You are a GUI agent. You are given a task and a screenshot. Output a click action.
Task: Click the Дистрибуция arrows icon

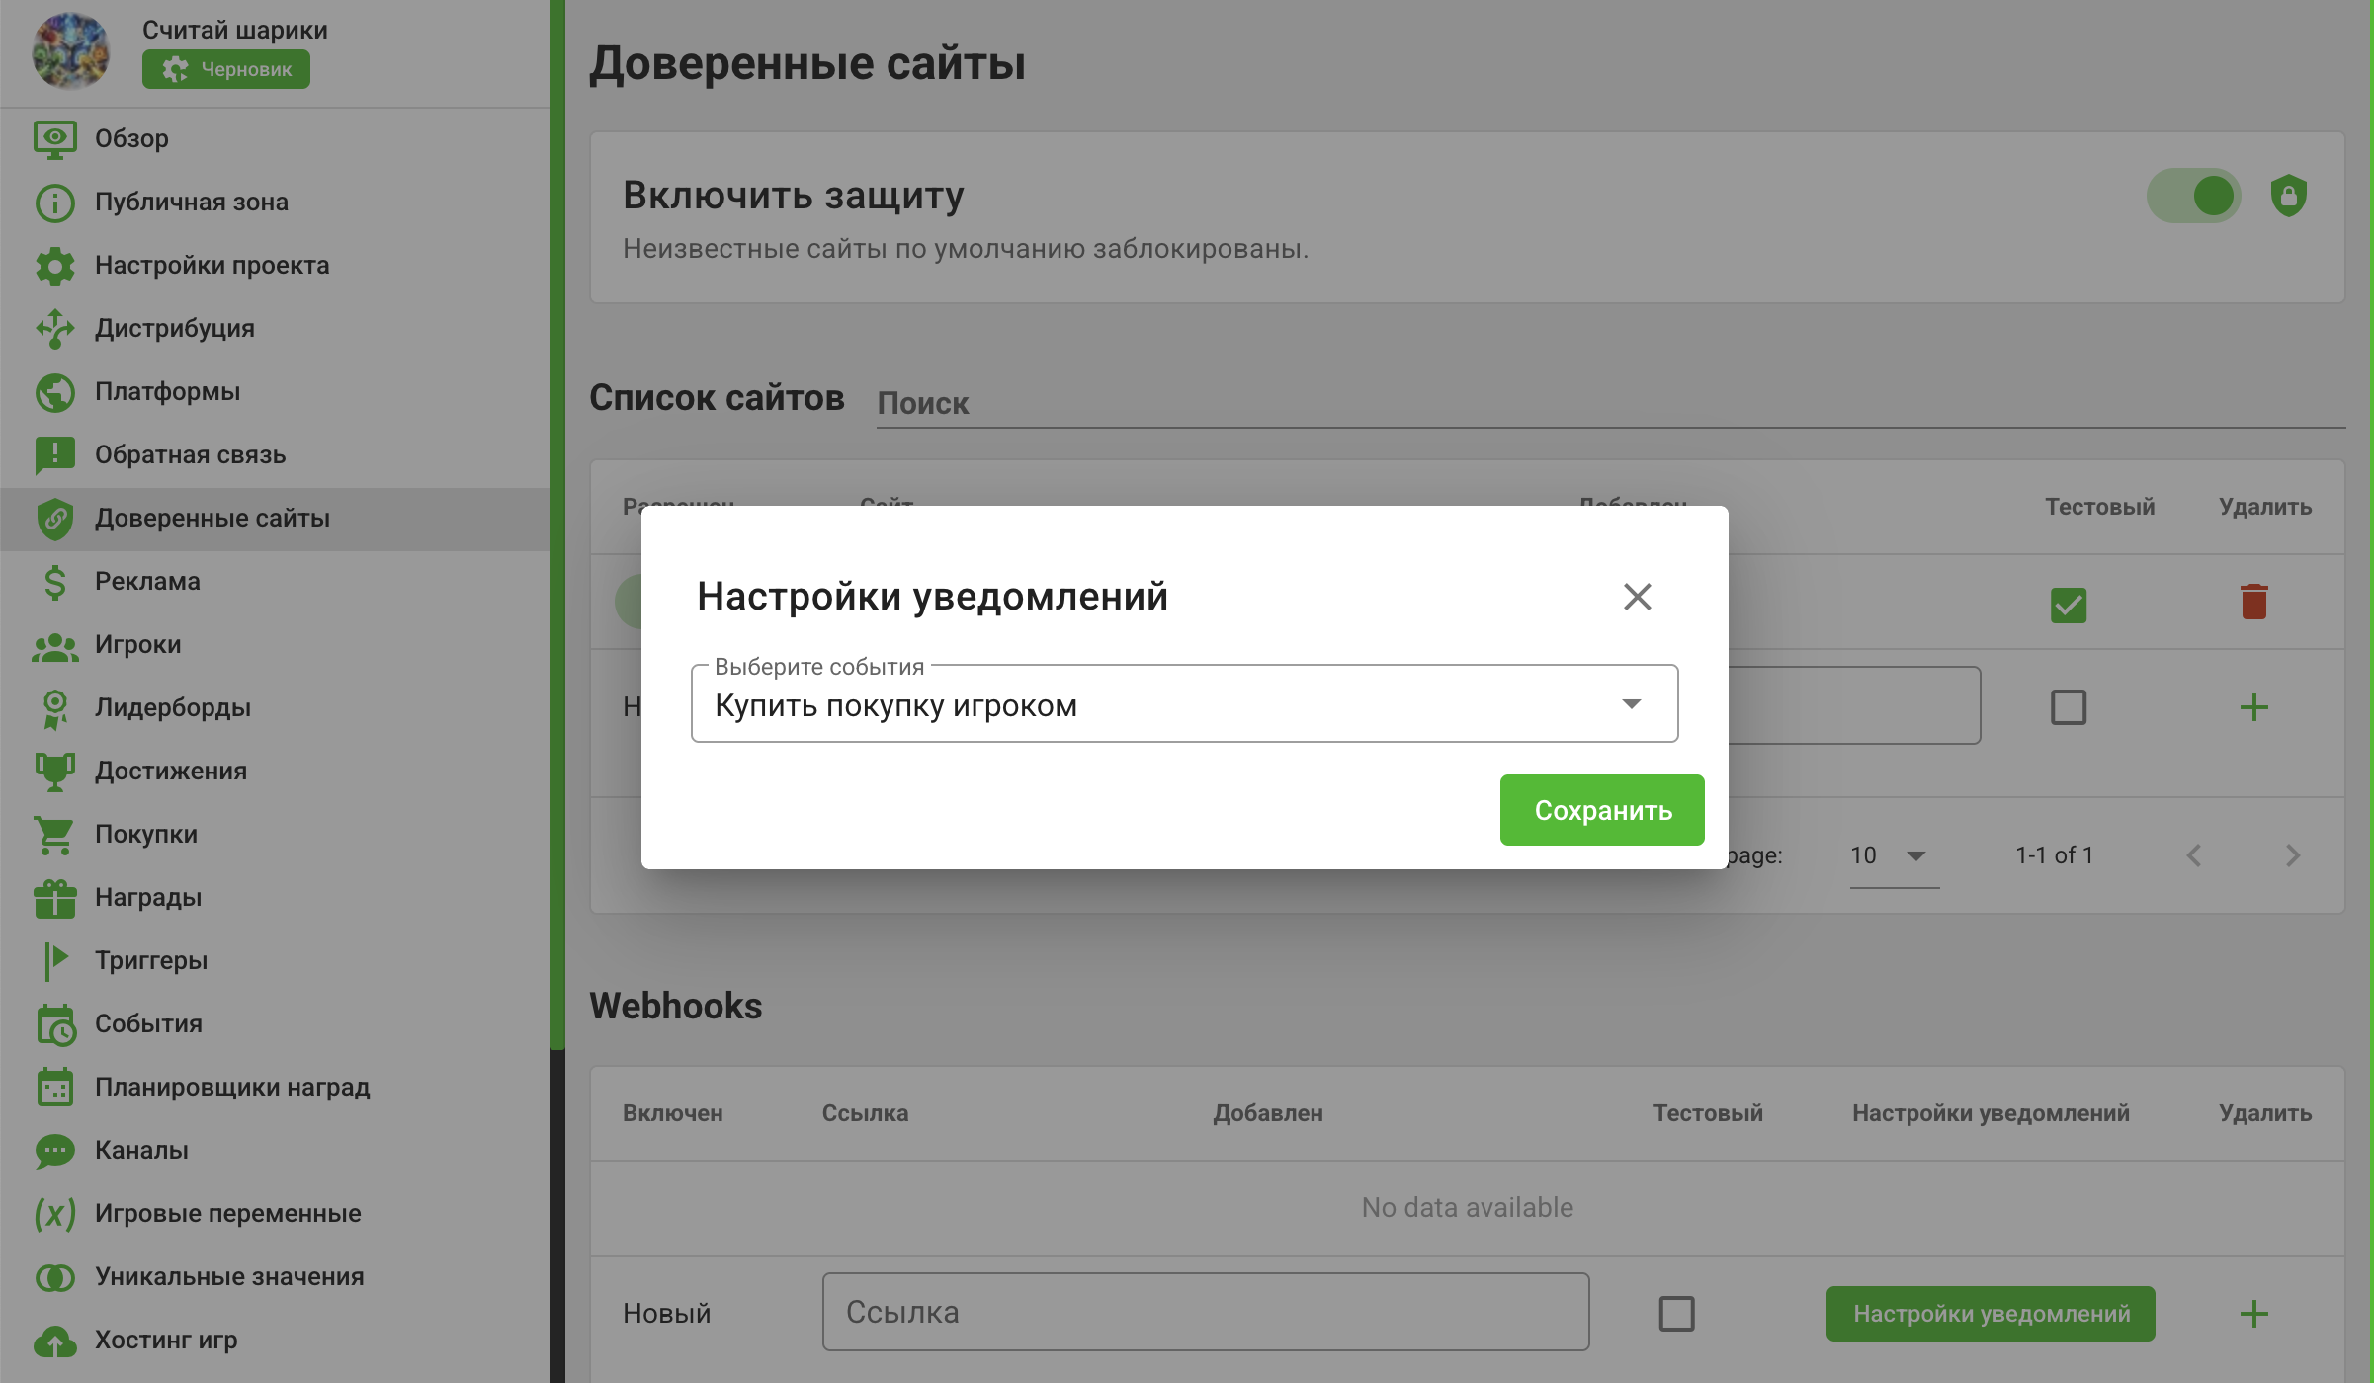(x=54, y=329)
